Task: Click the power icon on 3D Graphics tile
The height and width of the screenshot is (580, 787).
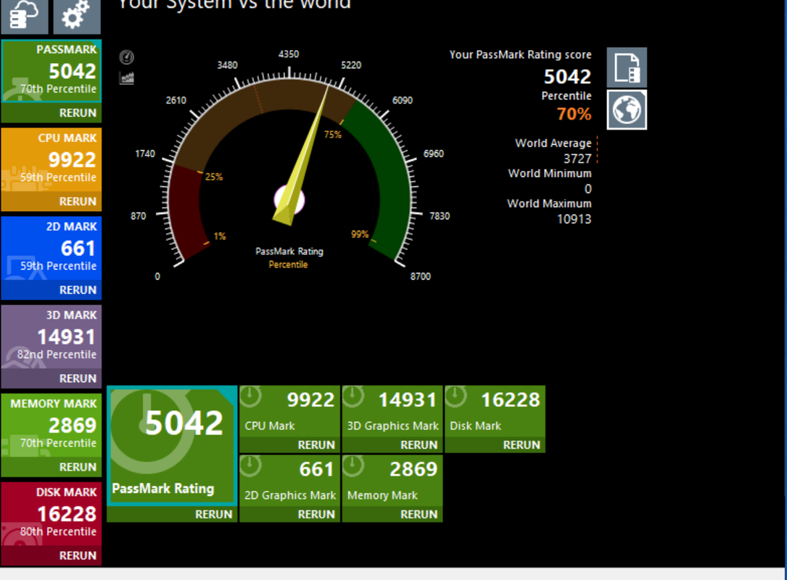Action: coord(353,397)
